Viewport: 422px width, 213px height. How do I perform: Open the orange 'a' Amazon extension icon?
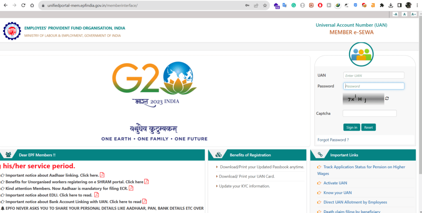(373, 5)
